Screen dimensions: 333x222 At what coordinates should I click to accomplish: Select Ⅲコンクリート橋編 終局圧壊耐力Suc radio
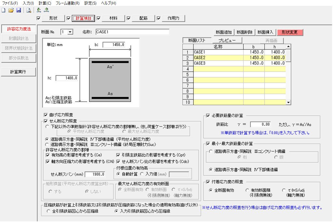tap(47, 145)
